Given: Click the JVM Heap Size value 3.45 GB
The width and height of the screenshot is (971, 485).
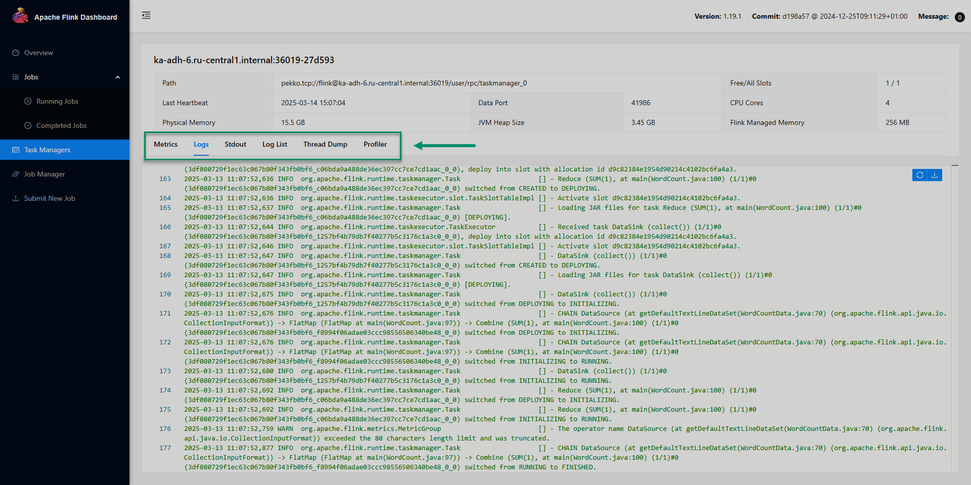Looking at the screenshot, I should 643,122.
